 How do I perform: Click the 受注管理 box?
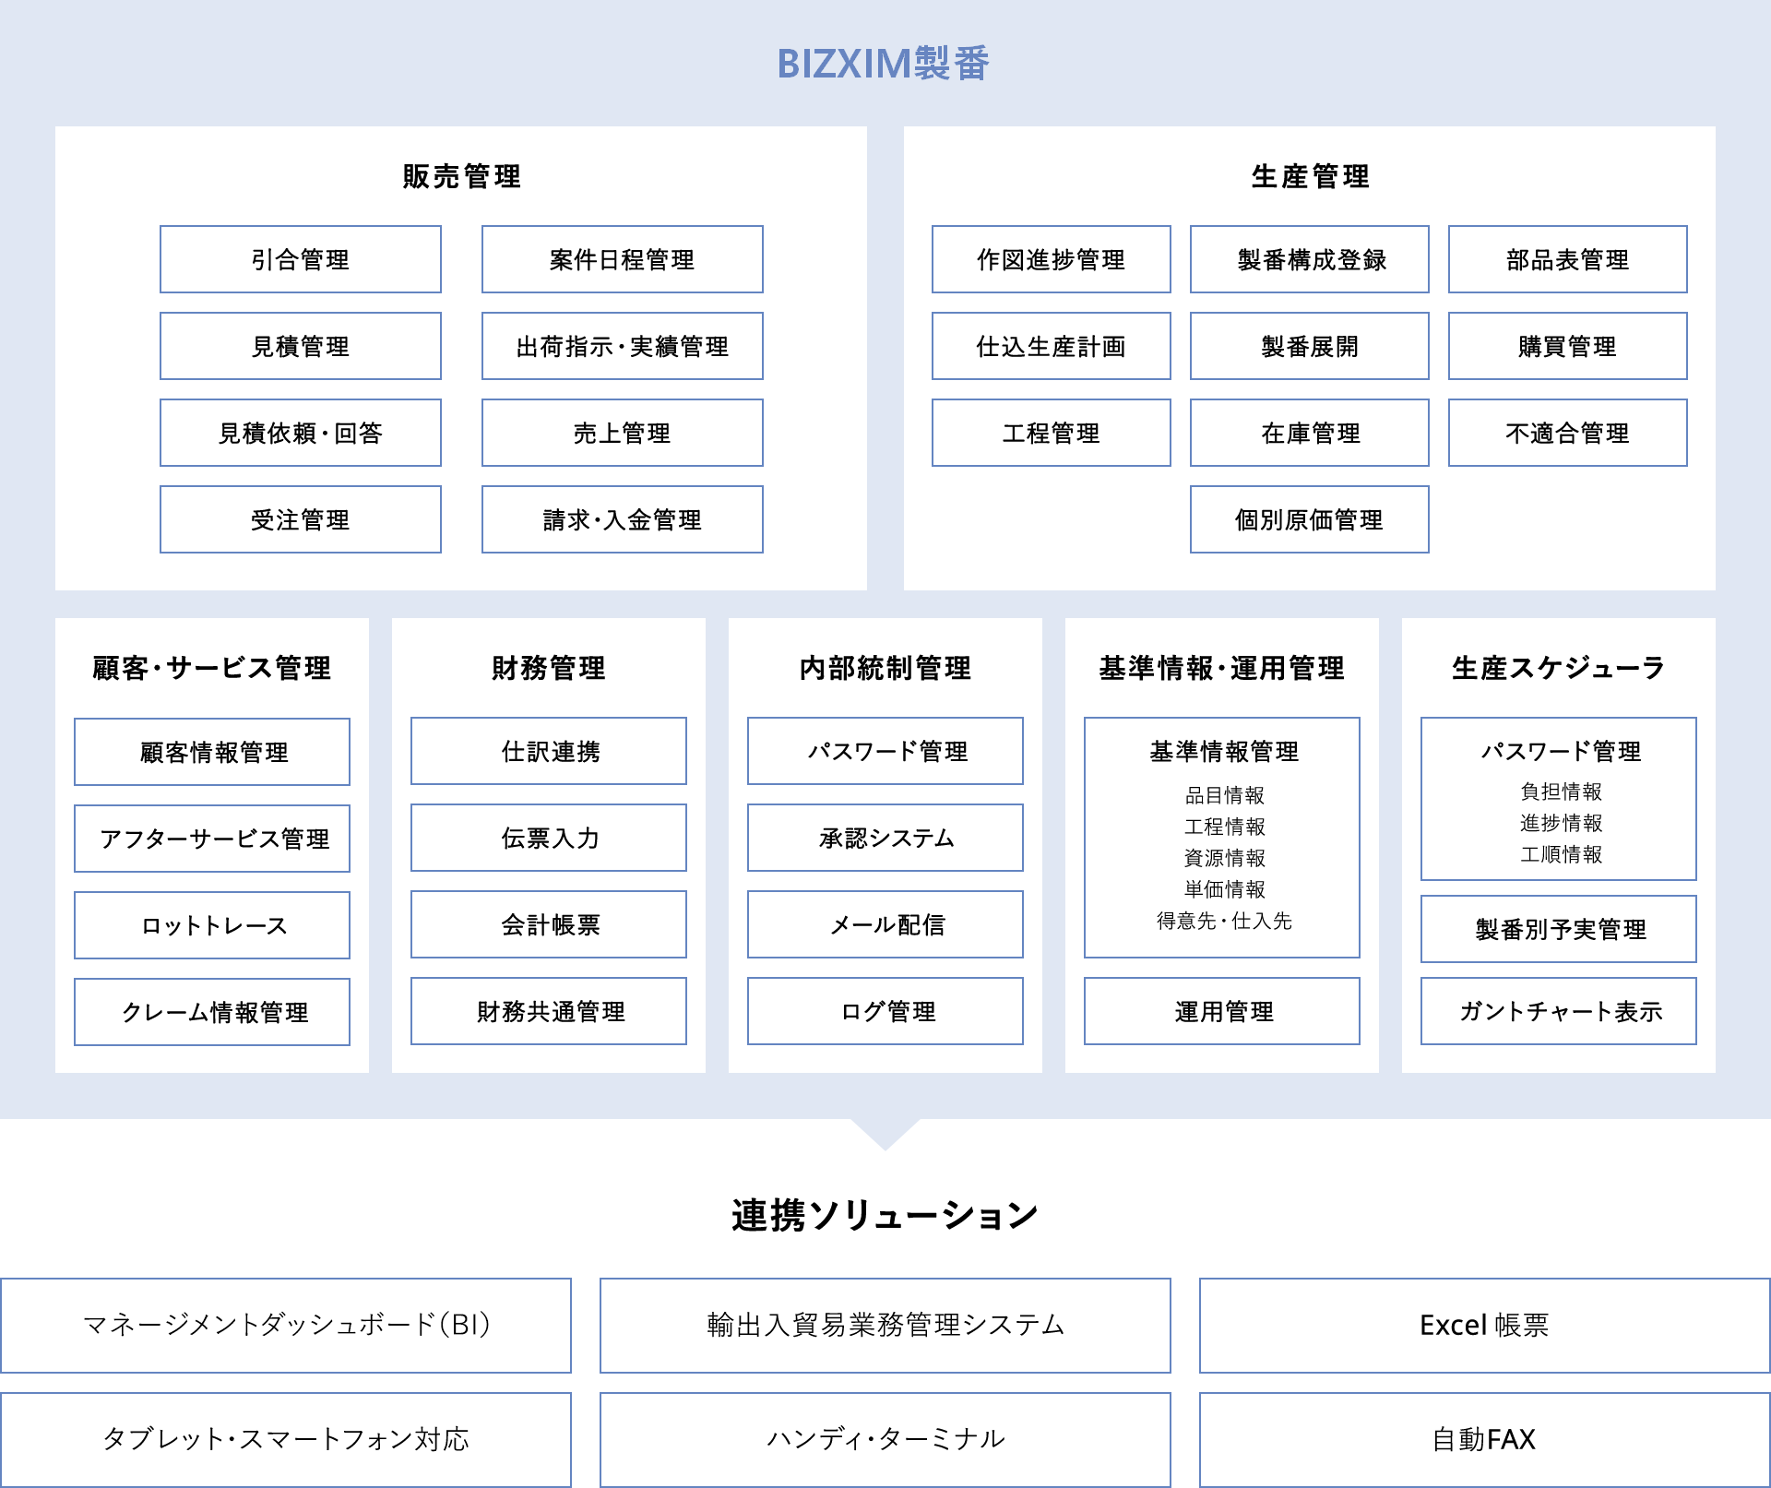coord(301,519)
